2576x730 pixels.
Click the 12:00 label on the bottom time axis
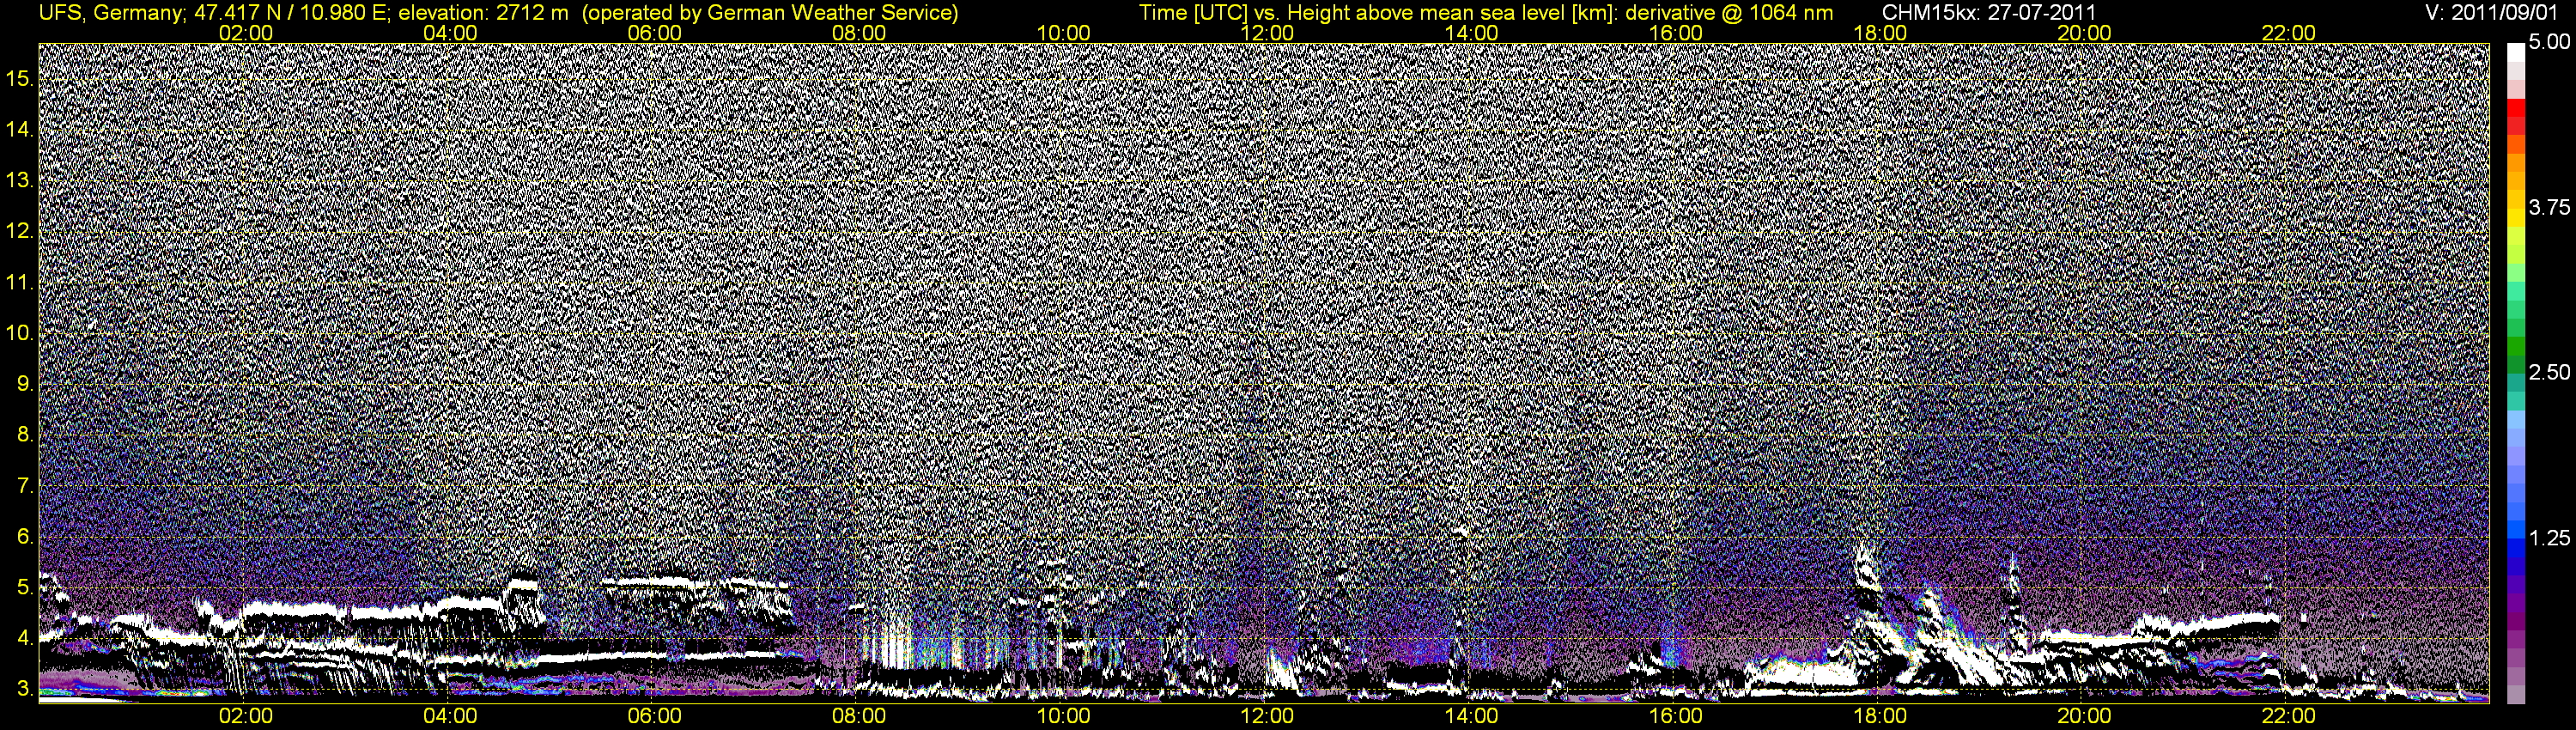click(1267, 716)
